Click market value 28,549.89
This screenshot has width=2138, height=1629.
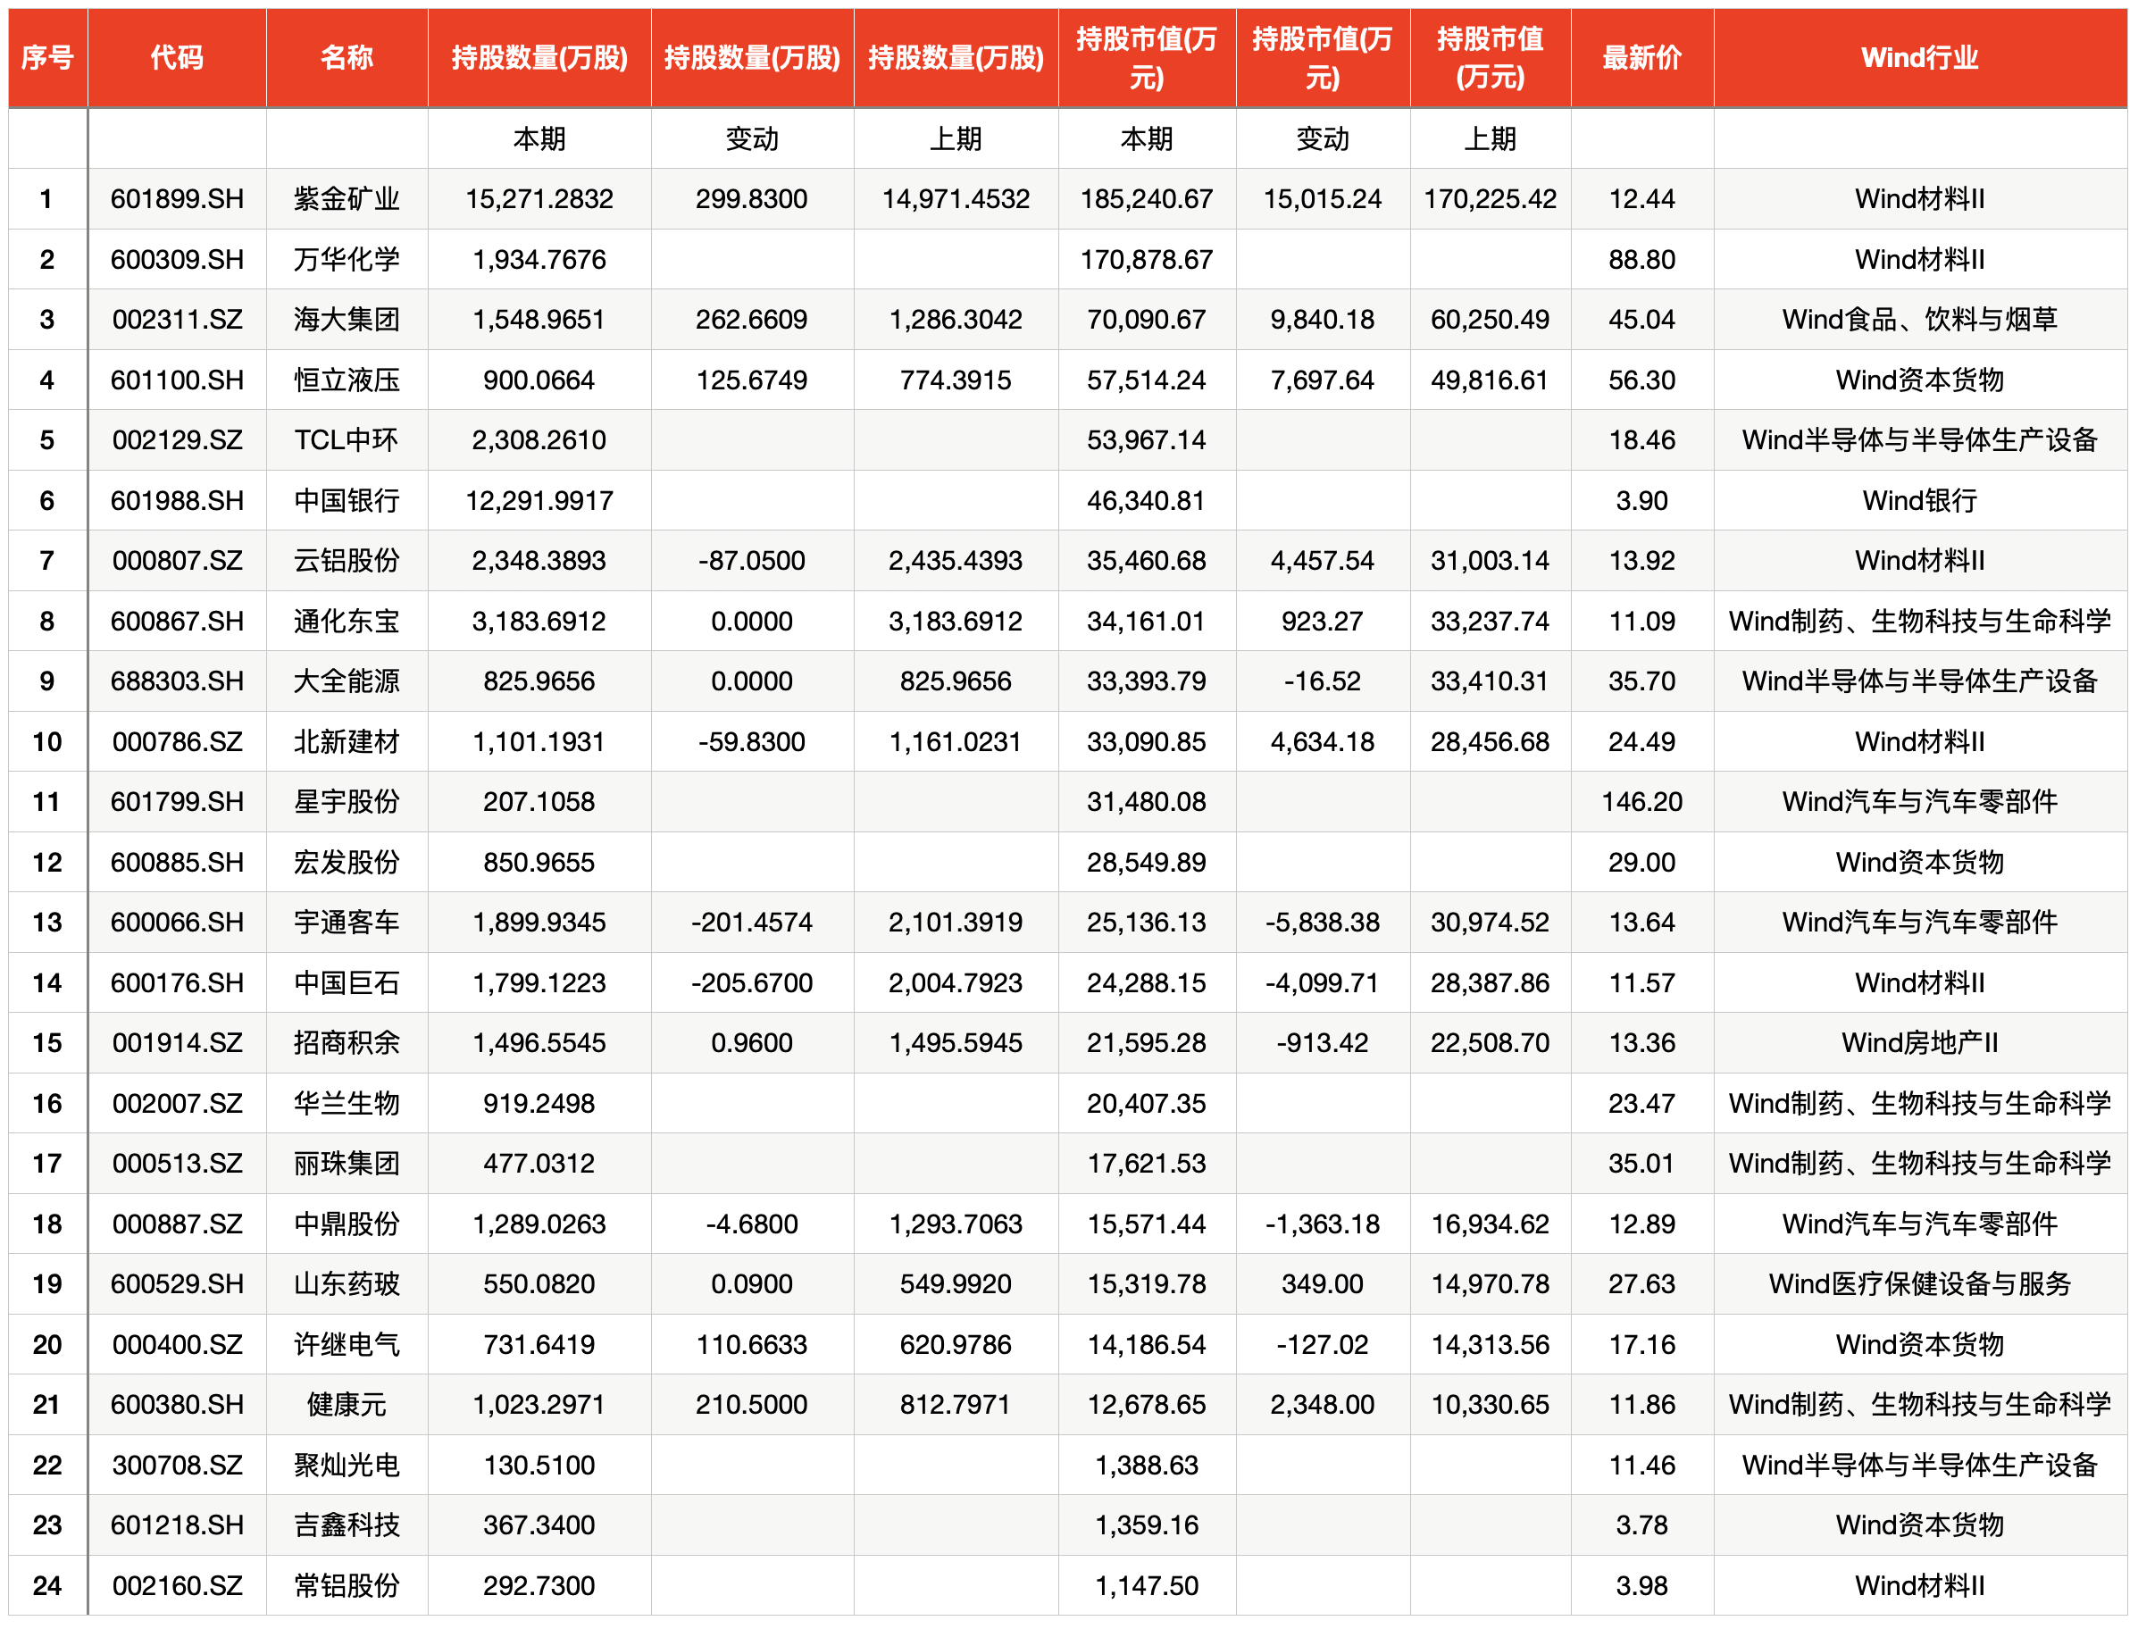[x=1147, y=863]
